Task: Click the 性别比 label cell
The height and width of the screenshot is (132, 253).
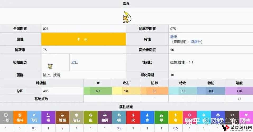Action: (x=147, y=62)
